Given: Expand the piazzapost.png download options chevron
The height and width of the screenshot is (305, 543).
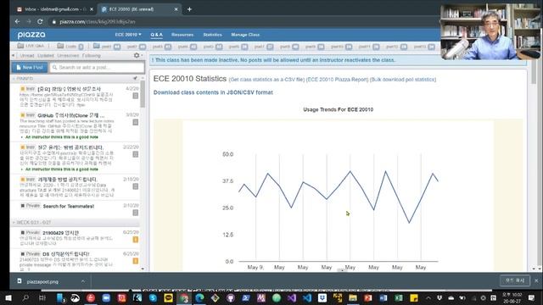Looking at the screenshot, I should (83, 281).
